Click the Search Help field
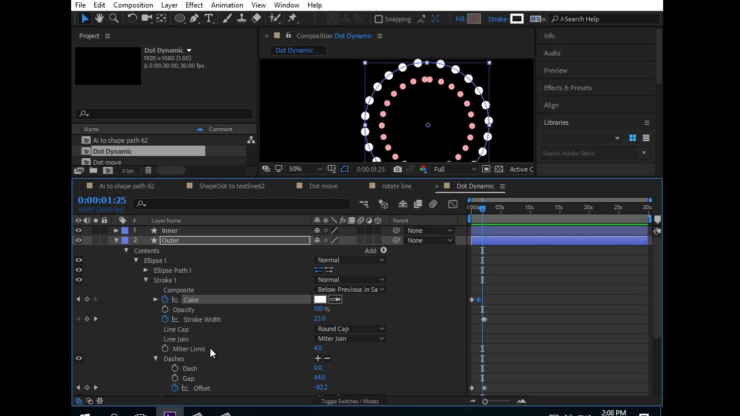The image size is (740, 416). [x=604, y=19]
